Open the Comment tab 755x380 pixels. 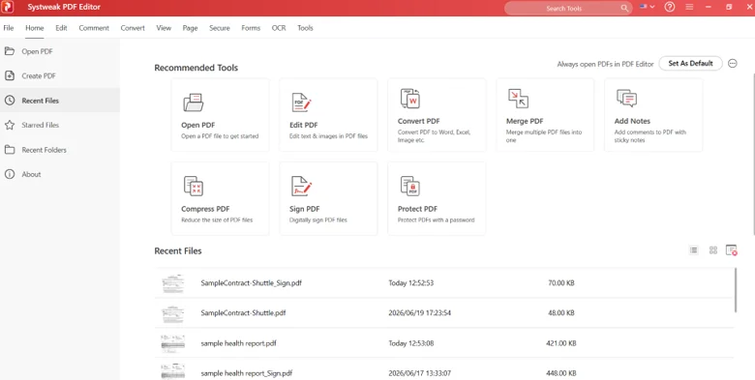coord(94,28)
